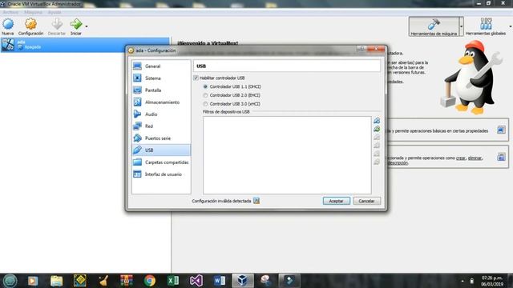Image resolution: width=513 pixels, height=288 pixels.
Task: Click the upper tool panel icon
Action: 501,130
